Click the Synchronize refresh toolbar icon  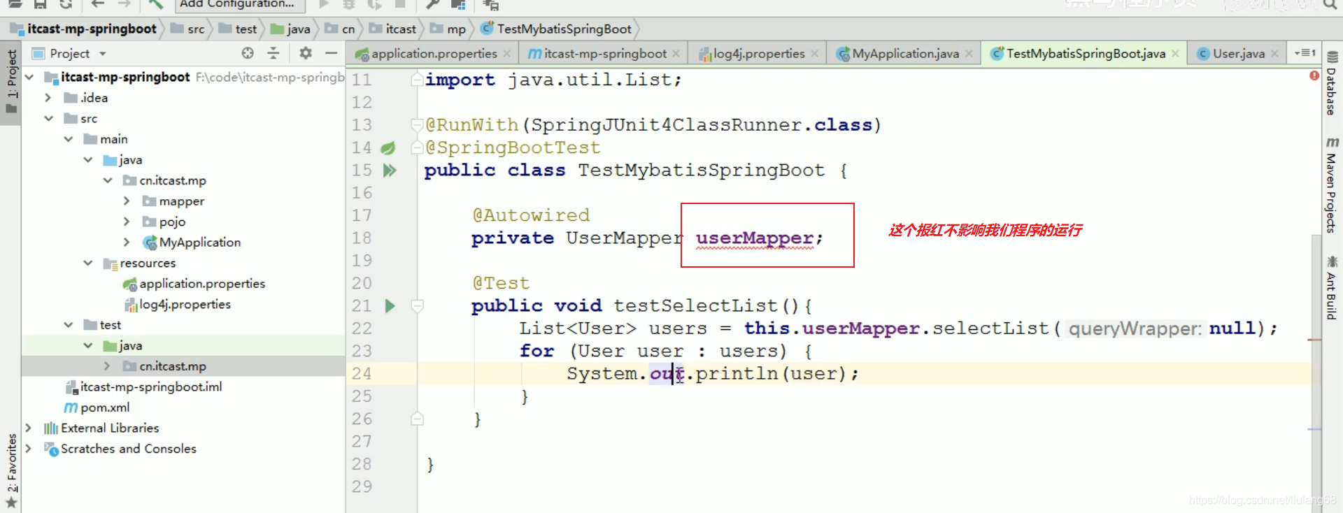[66, 4]
